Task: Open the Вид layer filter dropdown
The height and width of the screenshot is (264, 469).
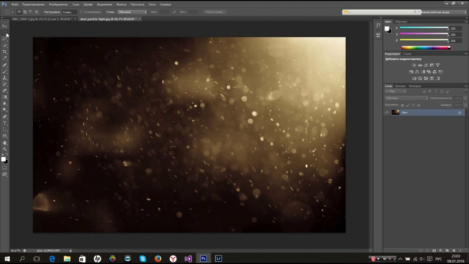Action: pyautogui.click(x=395, y=92)
